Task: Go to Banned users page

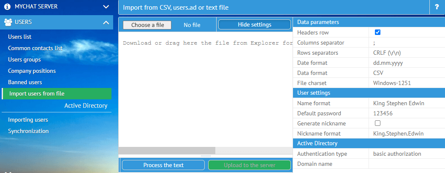Action: point(25,82)
